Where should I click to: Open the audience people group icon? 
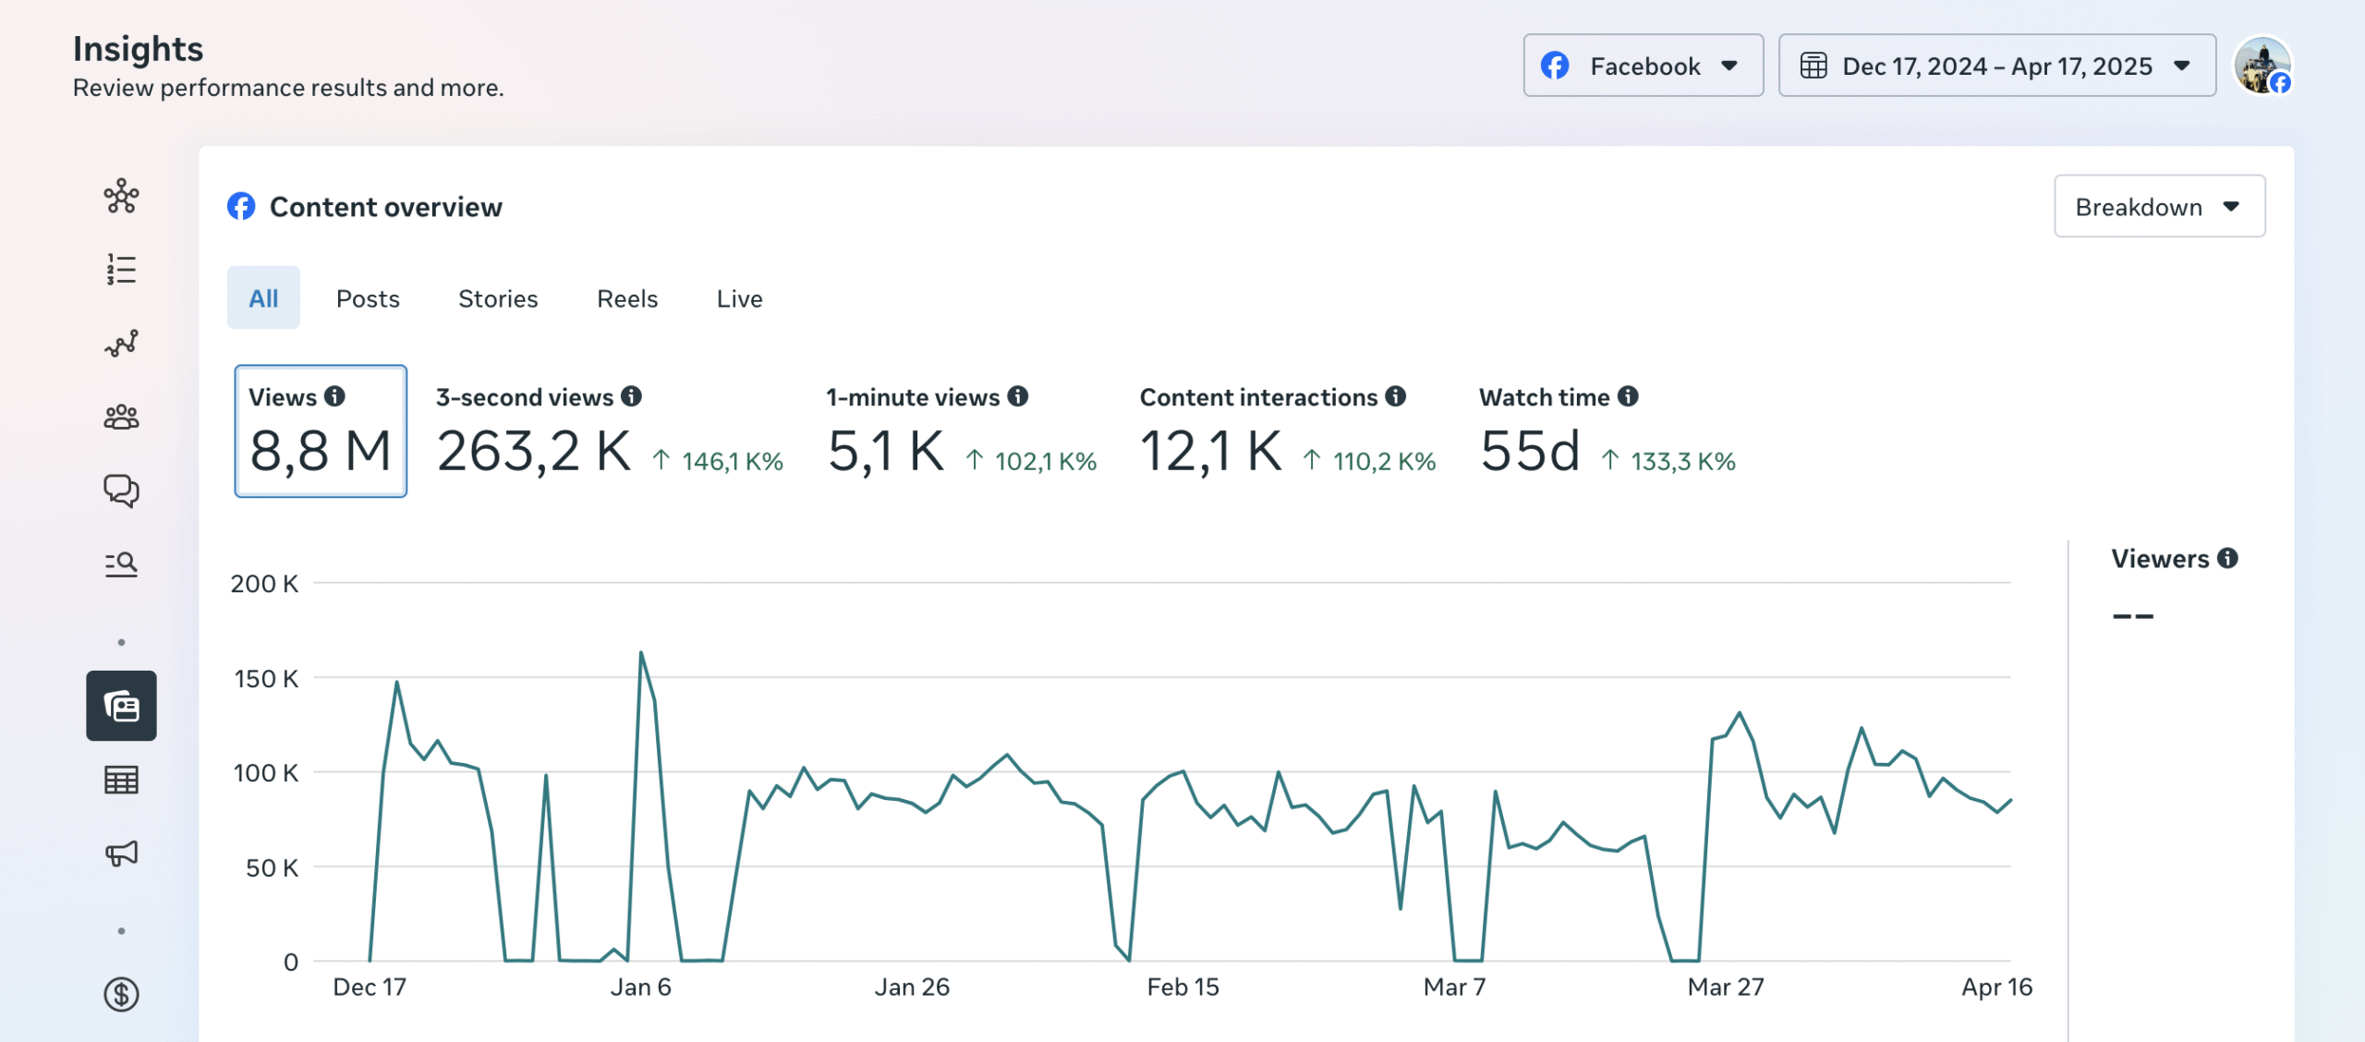pos(121,418)
